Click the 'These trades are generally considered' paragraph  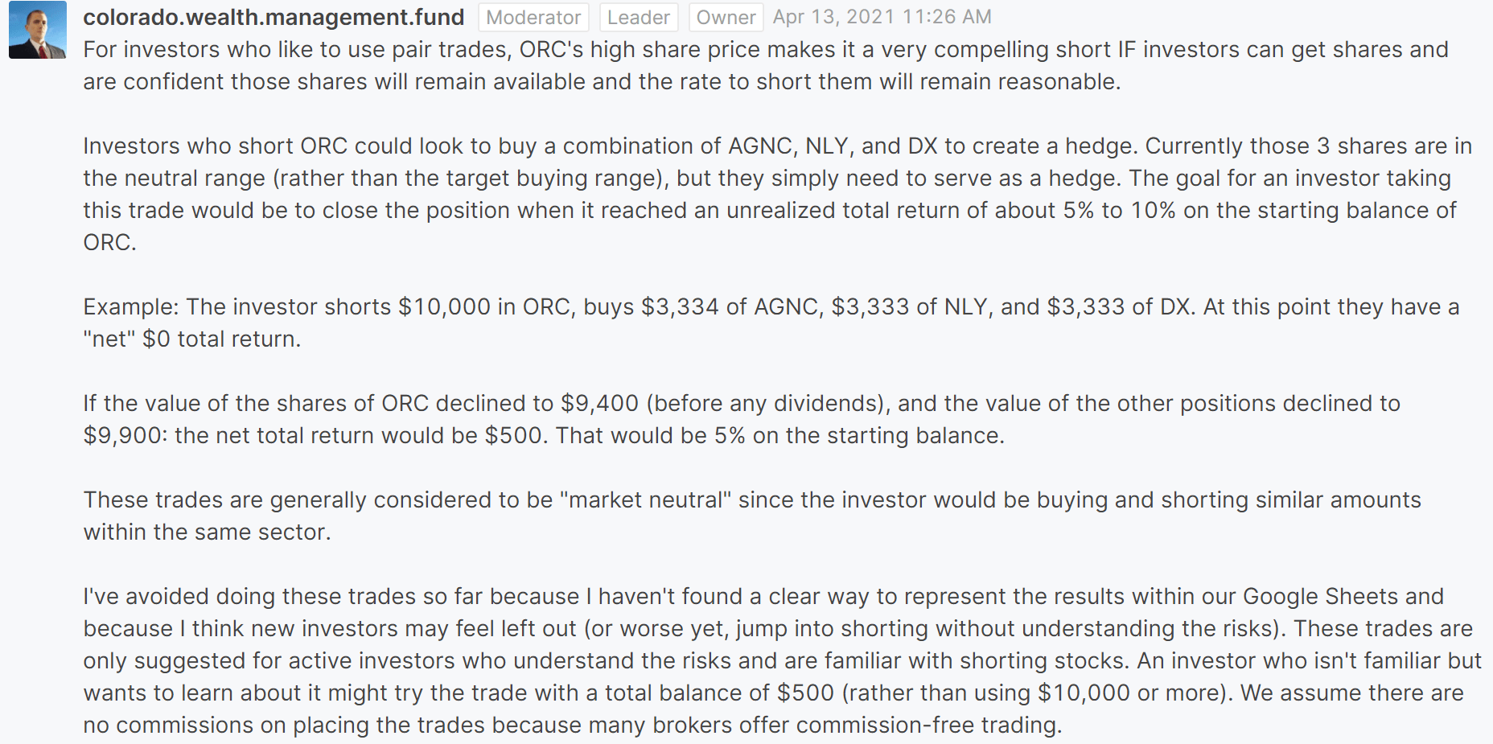tap(752, 516)
